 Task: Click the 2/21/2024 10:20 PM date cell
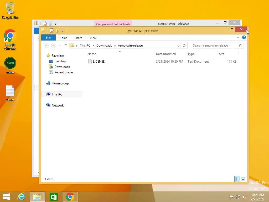pyautogui.click(x=169, y=62)
